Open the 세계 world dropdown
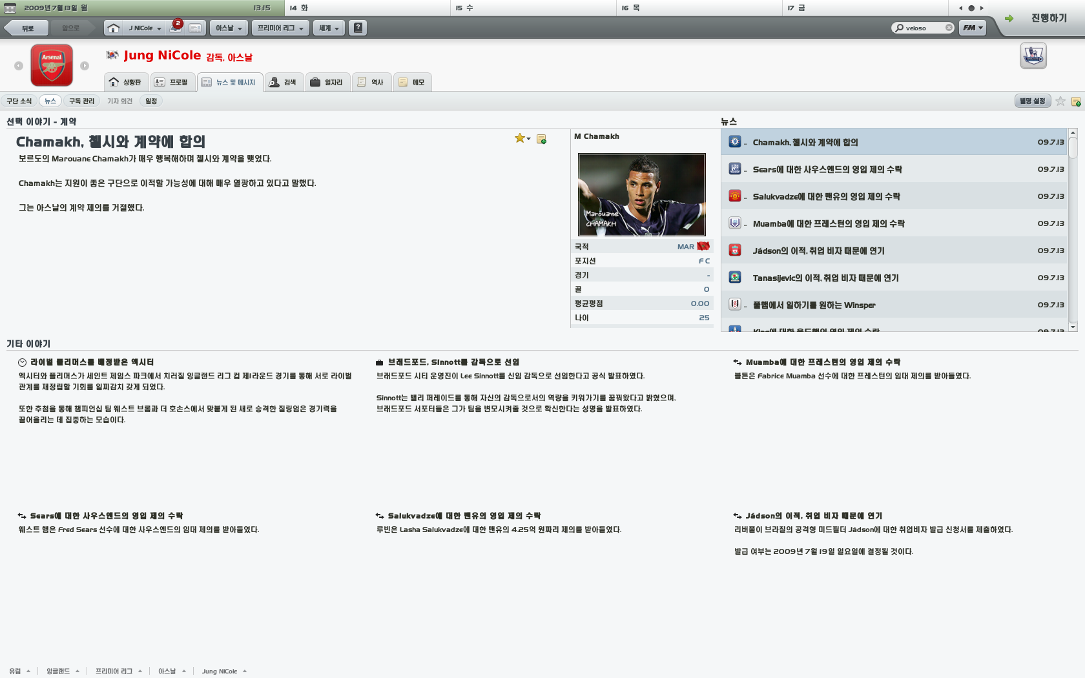The height and width of the screenshot is (678, 1085). [x=329, y=28]
